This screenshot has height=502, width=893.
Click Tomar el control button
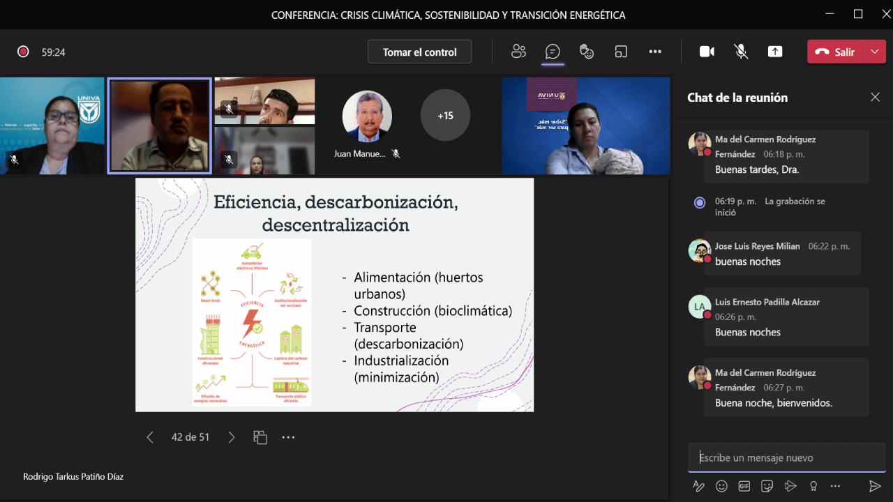click(x=420, y=52)
